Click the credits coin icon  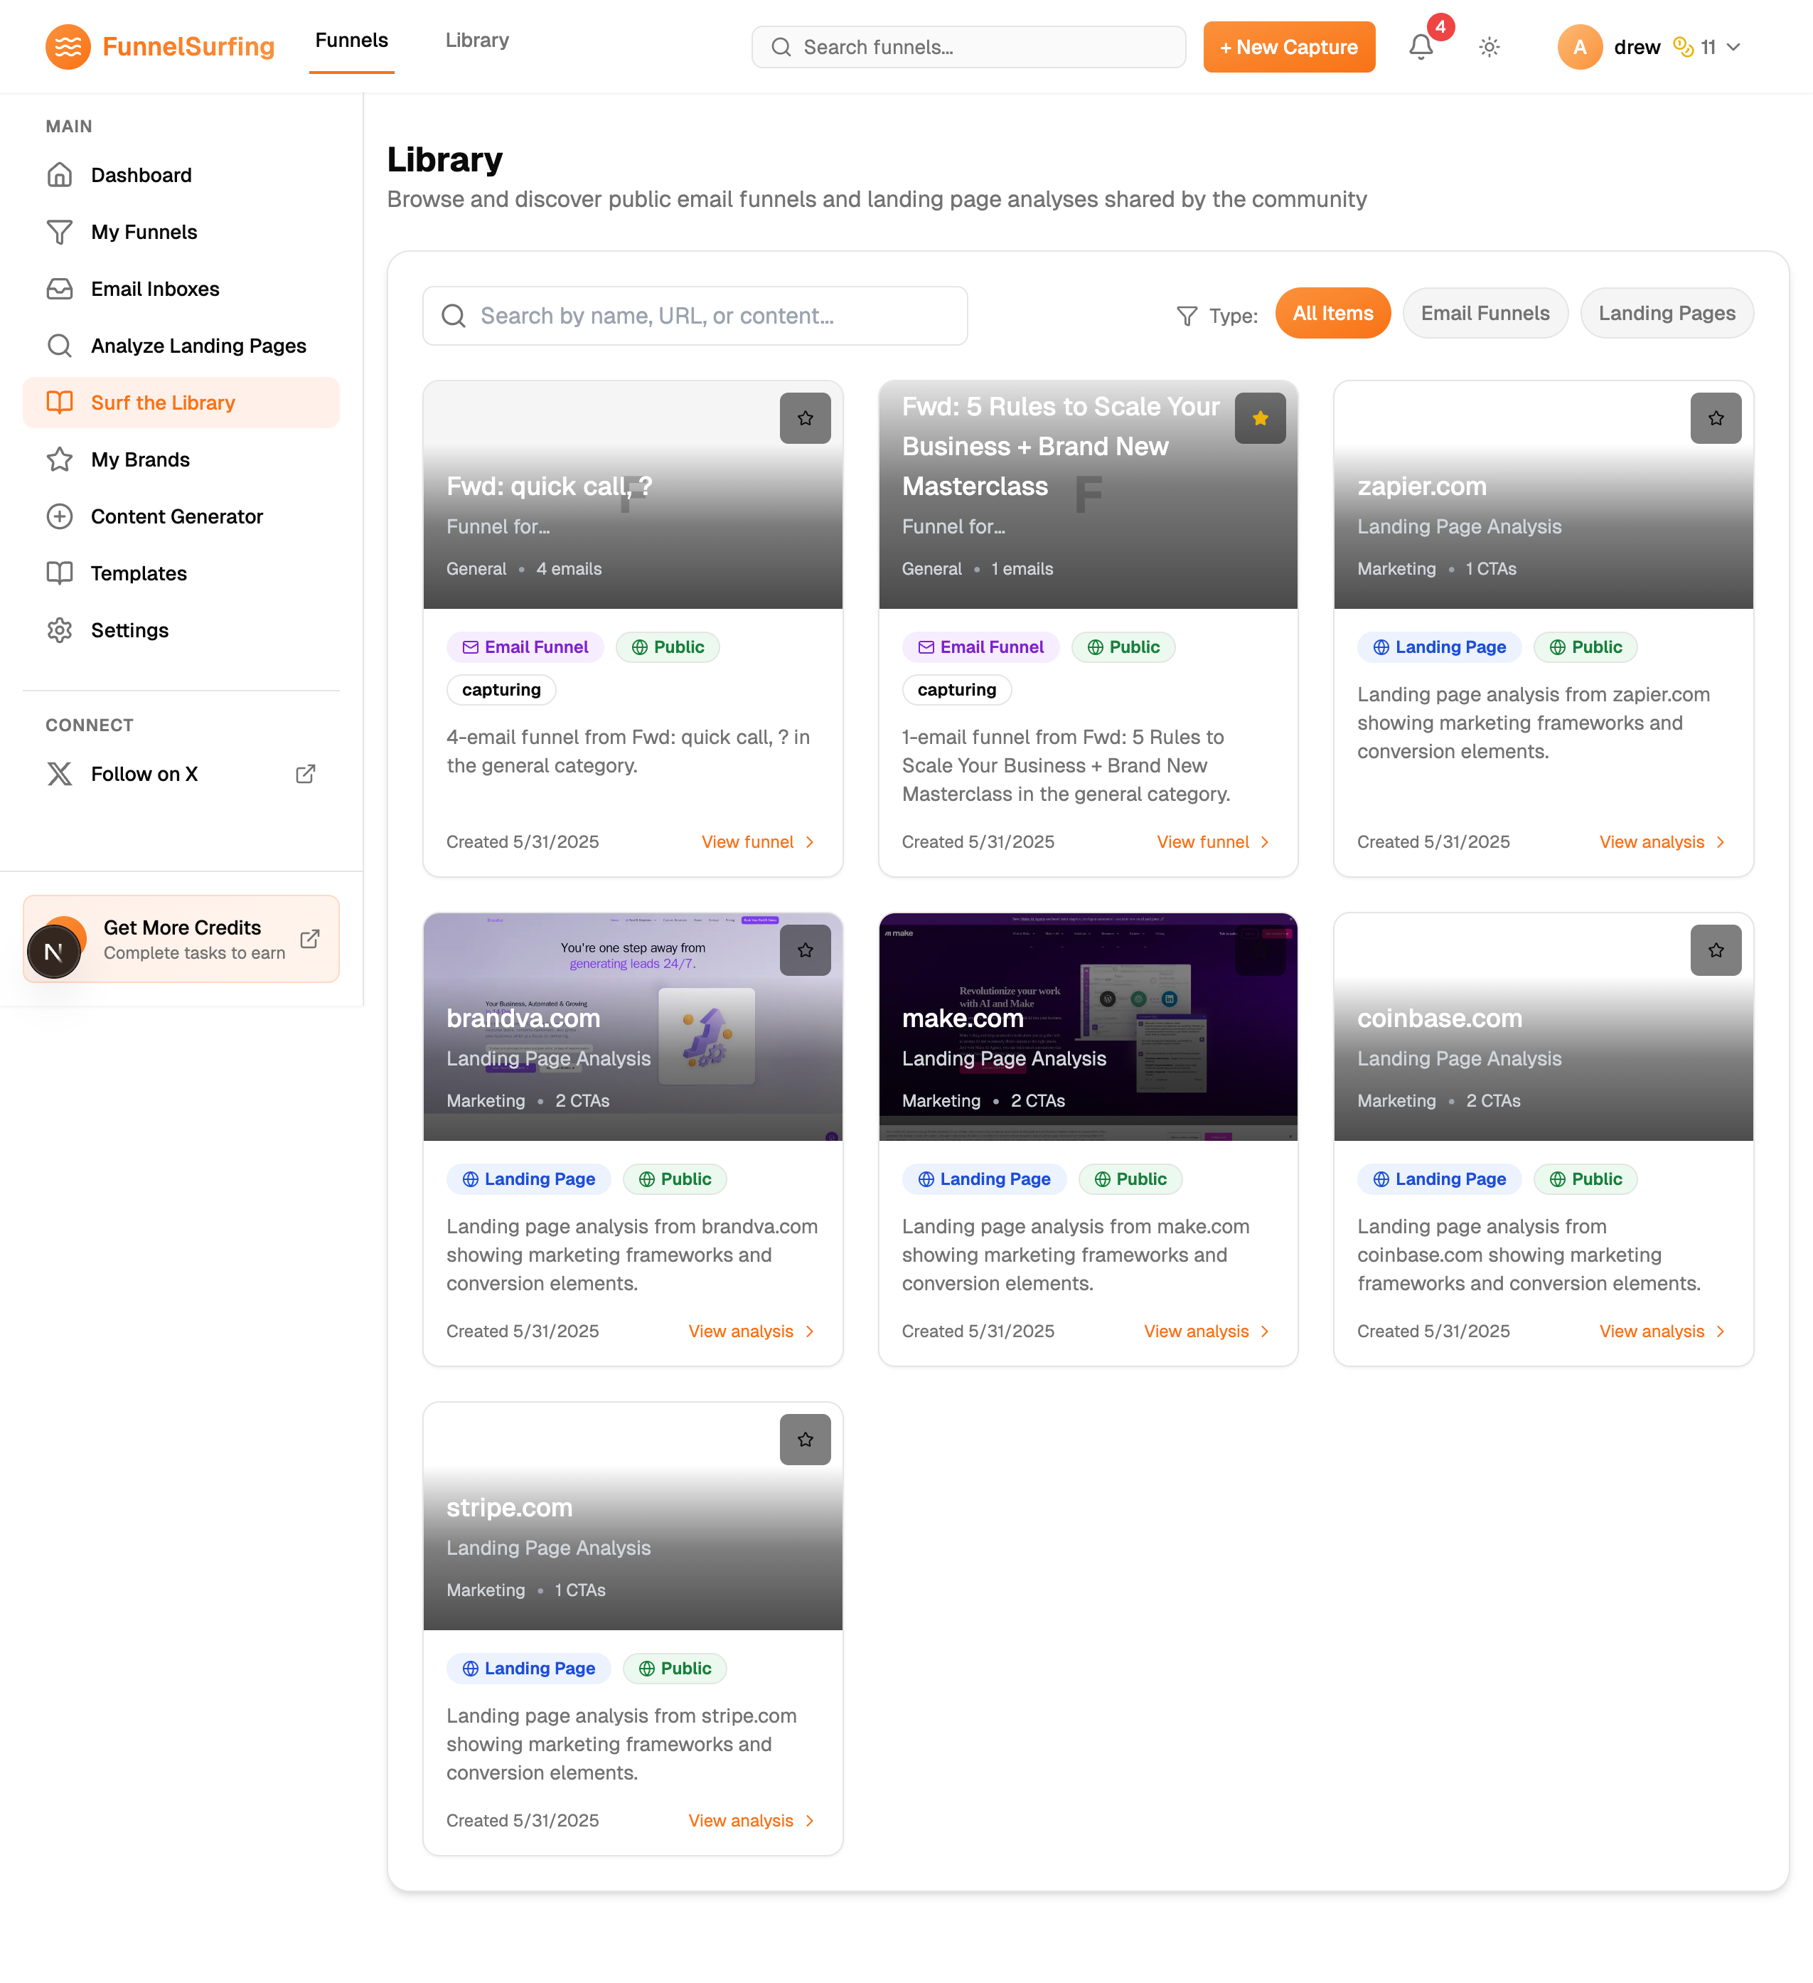[x=1682, y=46]
